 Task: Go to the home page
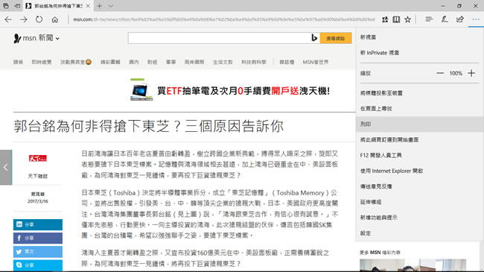(55, 19)
